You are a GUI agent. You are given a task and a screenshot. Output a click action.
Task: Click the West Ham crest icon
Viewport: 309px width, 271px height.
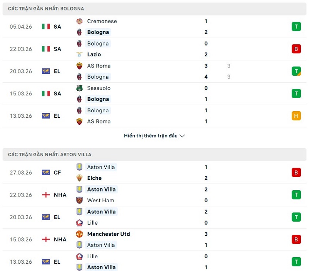[x=80, y=200]
